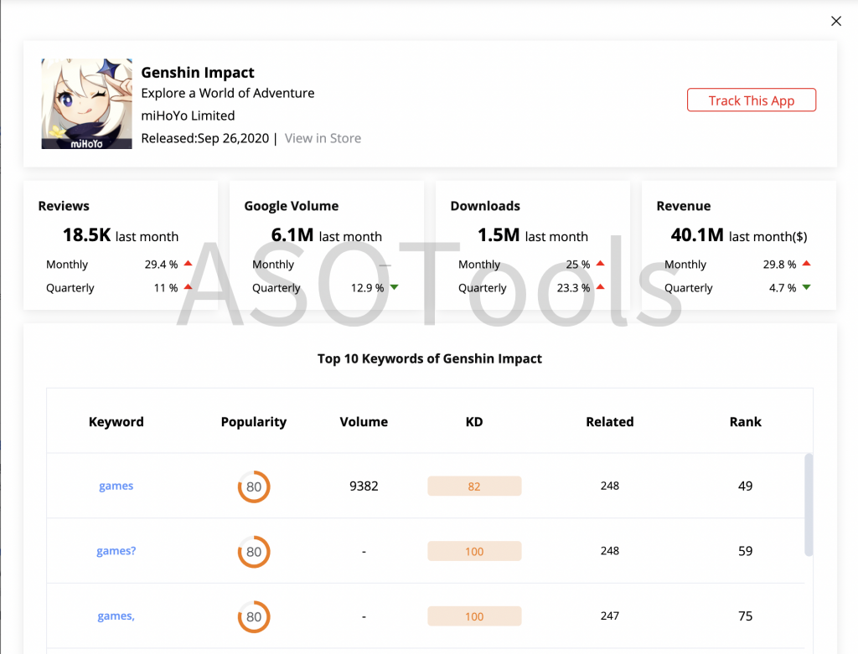Click the Reviews monthly red up arrow
The image size is (858, 654).
pyautogui.click(x=189, y=264)
